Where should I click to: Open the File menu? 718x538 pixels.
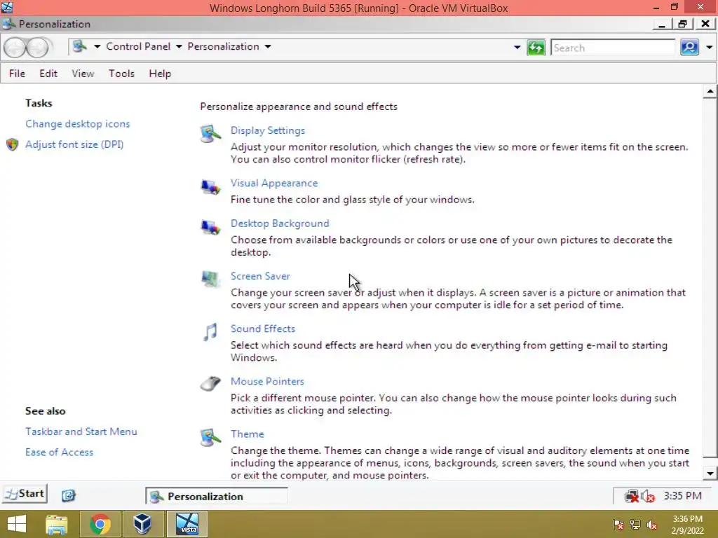point(17,74)
